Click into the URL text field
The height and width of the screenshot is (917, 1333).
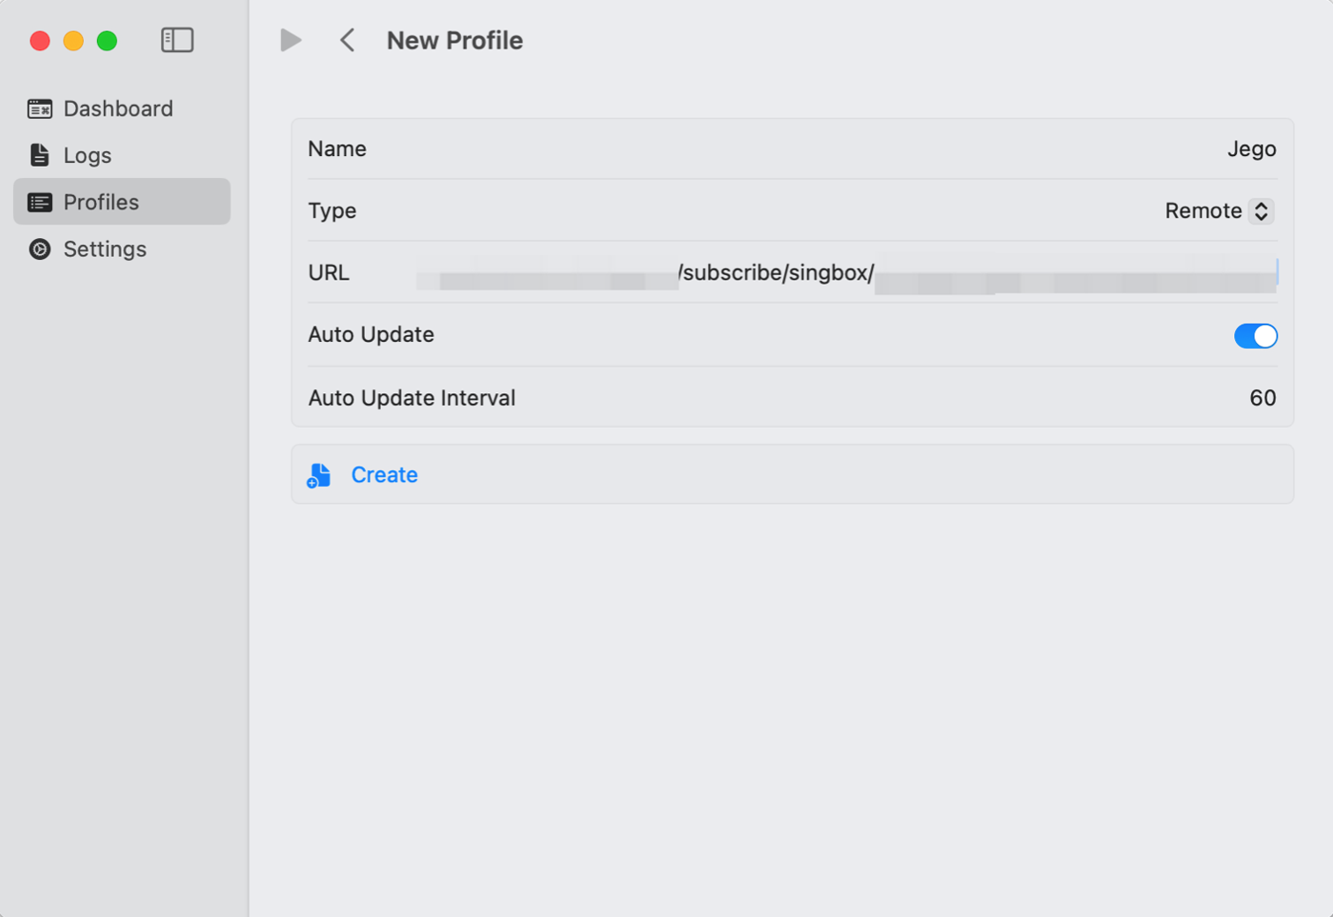click(845, 272)
